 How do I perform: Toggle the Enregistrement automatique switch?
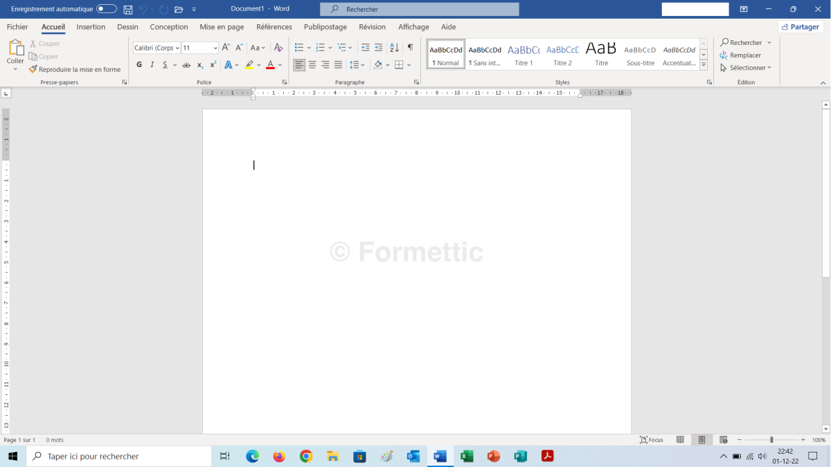107,9
